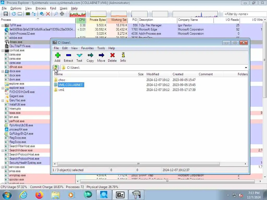Viewport: 267px width, 200px height.
Task: Toggle the process tree view icon
Action: coord(34,14)
